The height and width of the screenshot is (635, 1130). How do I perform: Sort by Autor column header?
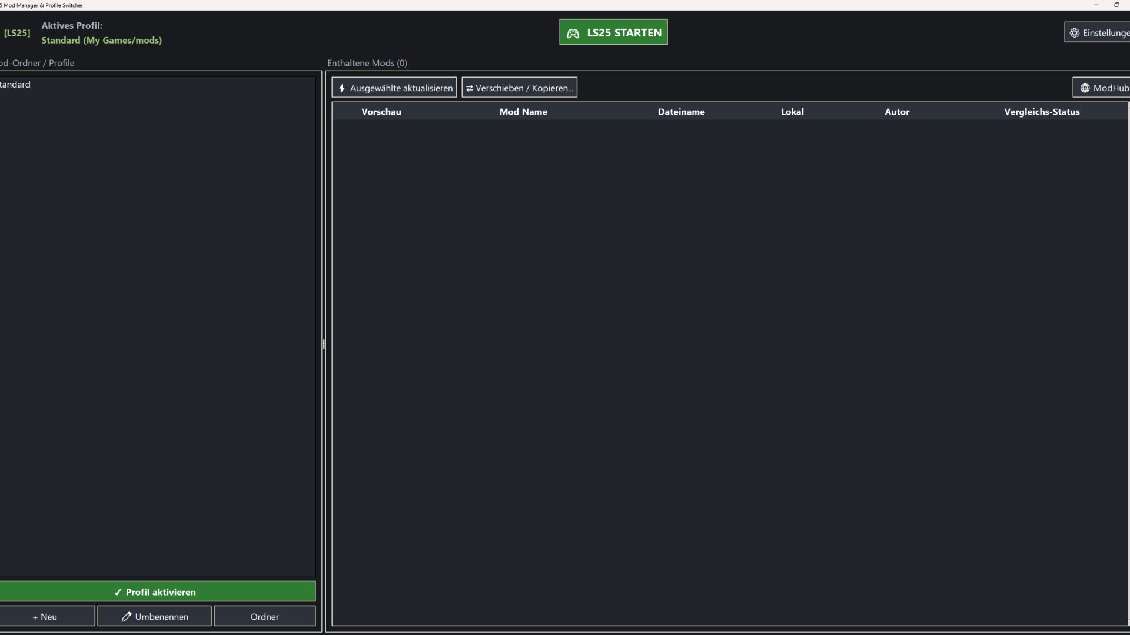click(x=897, y=112)
